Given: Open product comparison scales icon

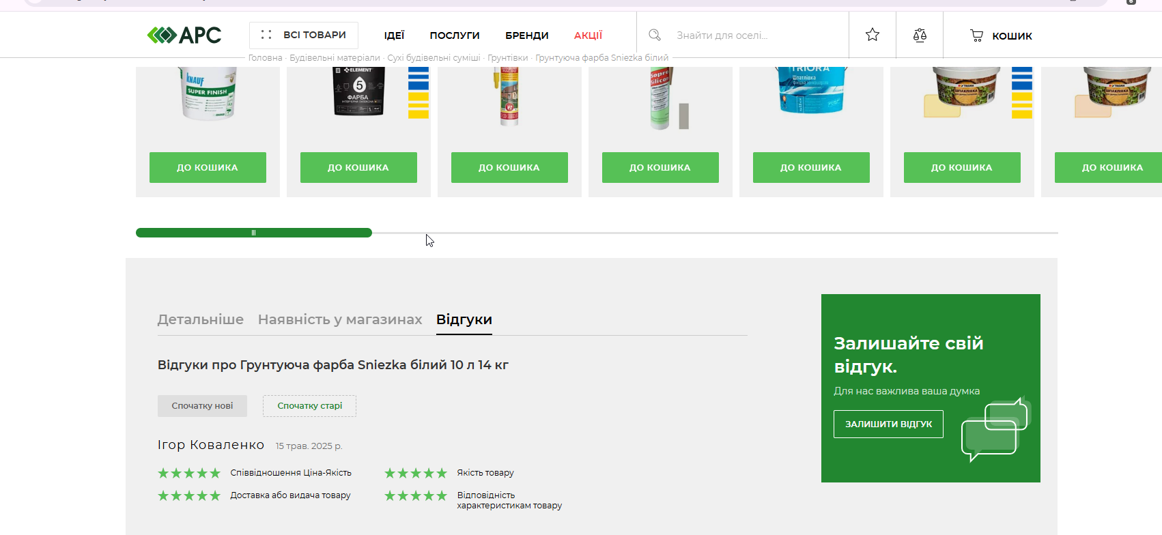Looking at the screenshot, I should (x=920, y=35).
